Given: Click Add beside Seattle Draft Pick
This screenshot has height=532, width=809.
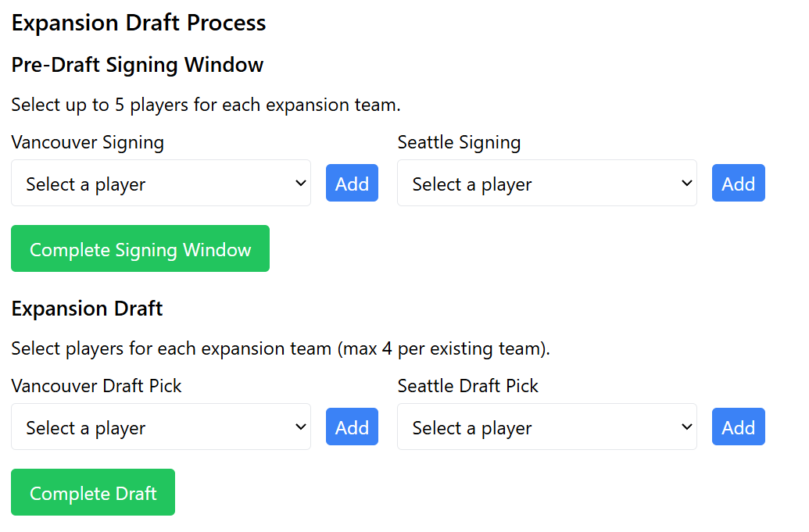Looking at the screenshot, I should (x=738, y=427).
